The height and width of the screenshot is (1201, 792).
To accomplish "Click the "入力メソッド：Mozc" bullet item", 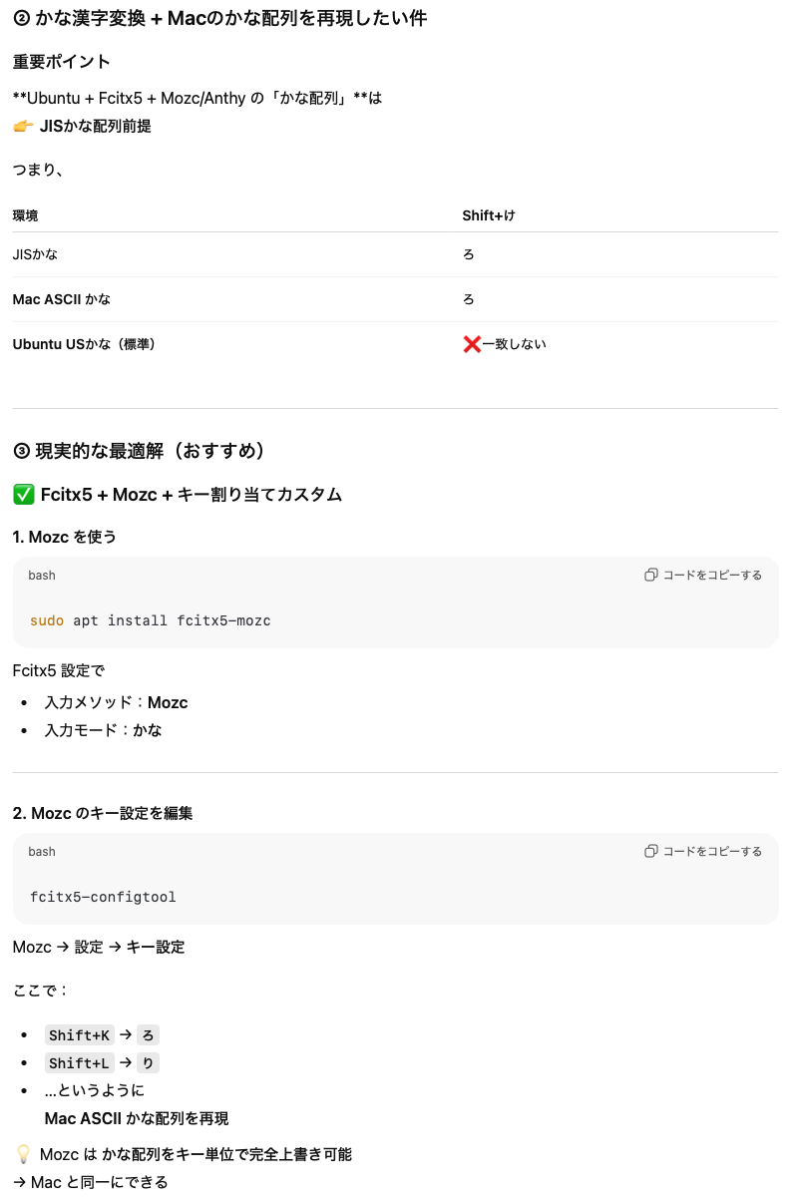I will tap(116, 702).
